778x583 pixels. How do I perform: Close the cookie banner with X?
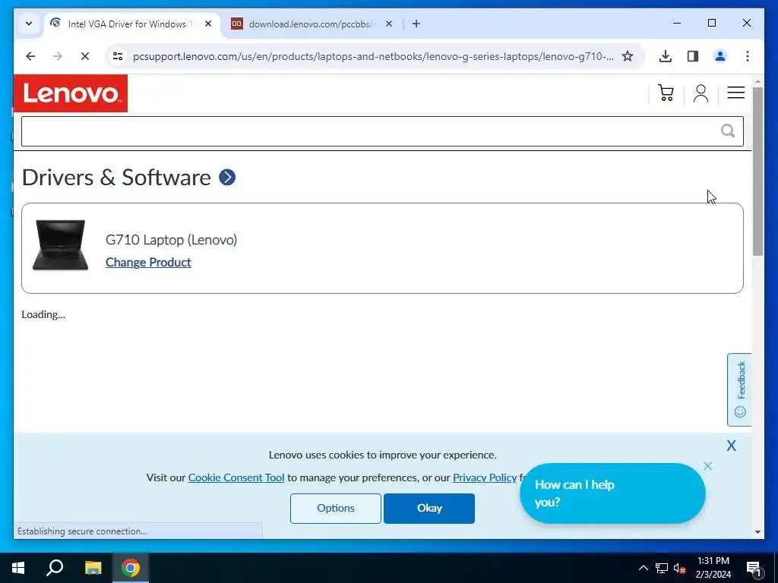pos(732,445)
